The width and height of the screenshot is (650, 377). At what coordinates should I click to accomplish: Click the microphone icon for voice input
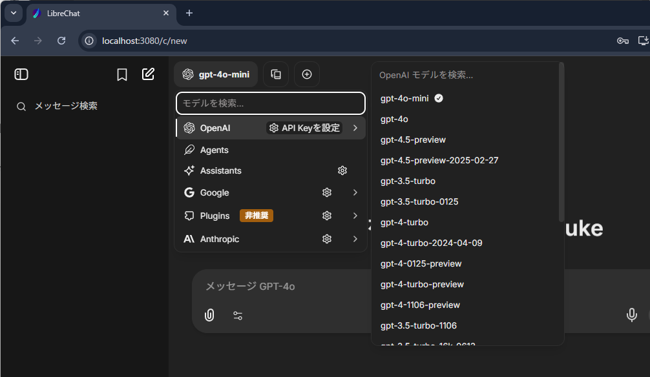click(x=631, y=315)
